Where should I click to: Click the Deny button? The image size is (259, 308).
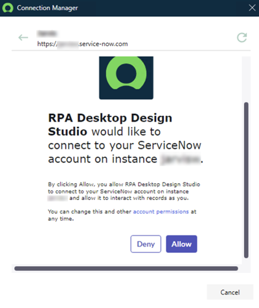pyautogui.click(x=146, y=244)
